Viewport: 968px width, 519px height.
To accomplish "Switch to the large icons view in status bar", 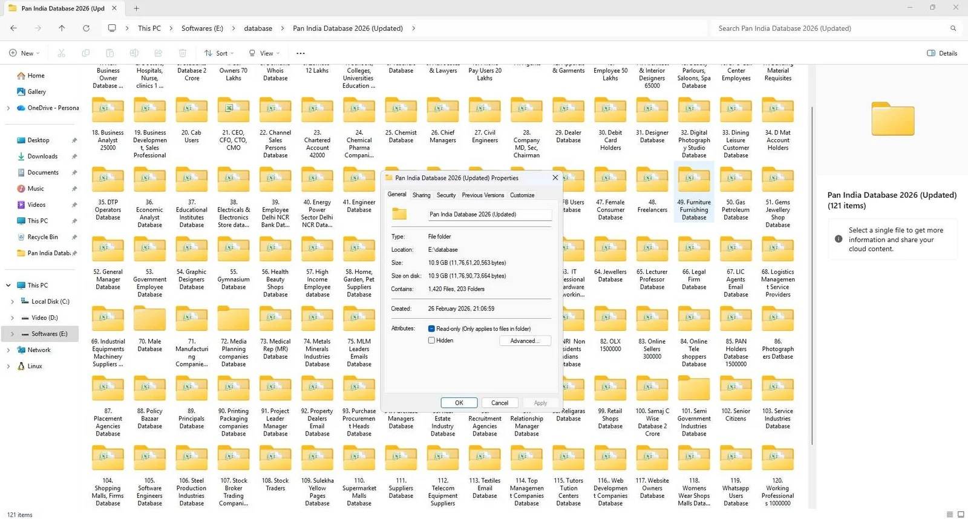I will [x=961, y=515].
